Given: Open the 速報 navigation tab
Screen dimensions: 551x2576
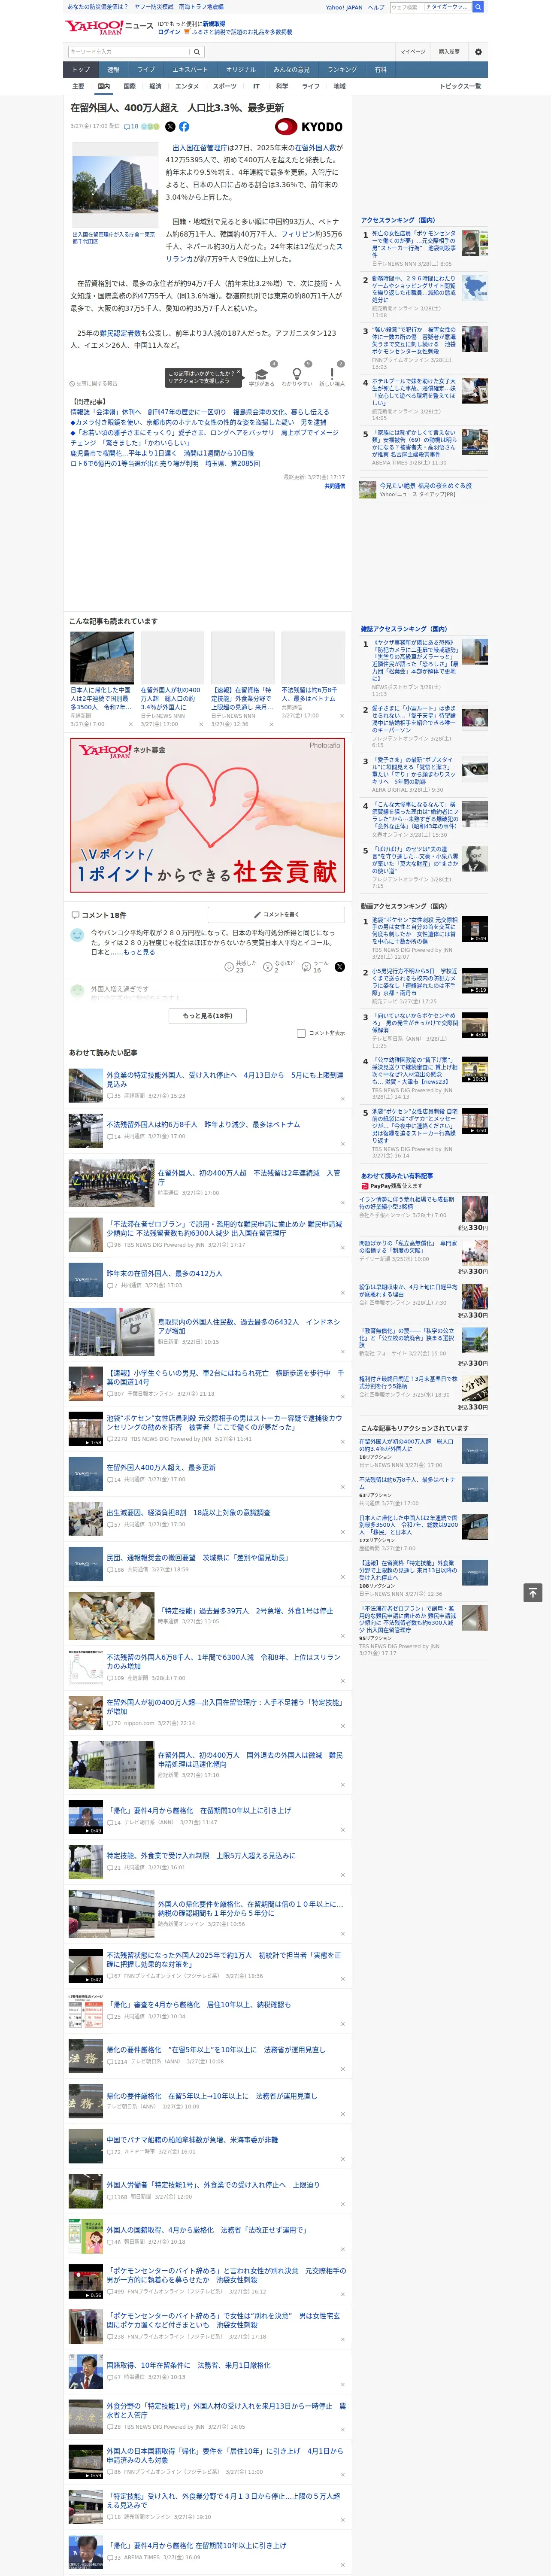Looking at the screenshot, I should click(113, 70).
